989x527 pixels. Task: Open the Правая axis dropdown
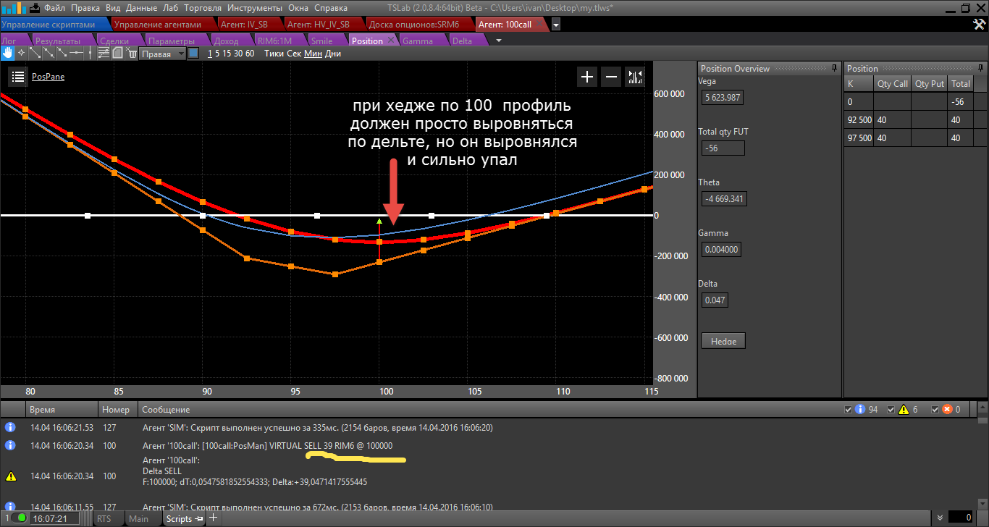181,54
